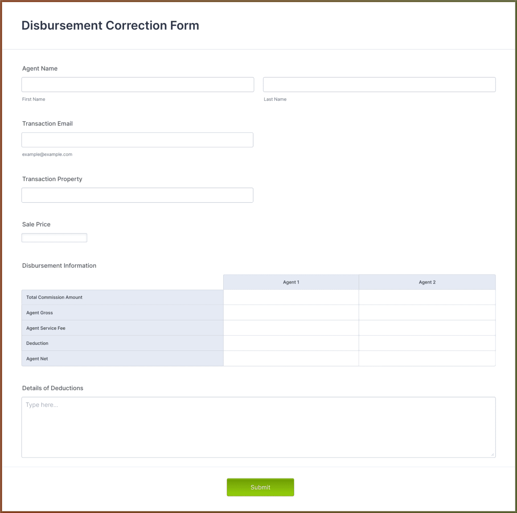The image size is (517, 513).
Task: Click the Last Name input field
Action: (x=379, y=84)
